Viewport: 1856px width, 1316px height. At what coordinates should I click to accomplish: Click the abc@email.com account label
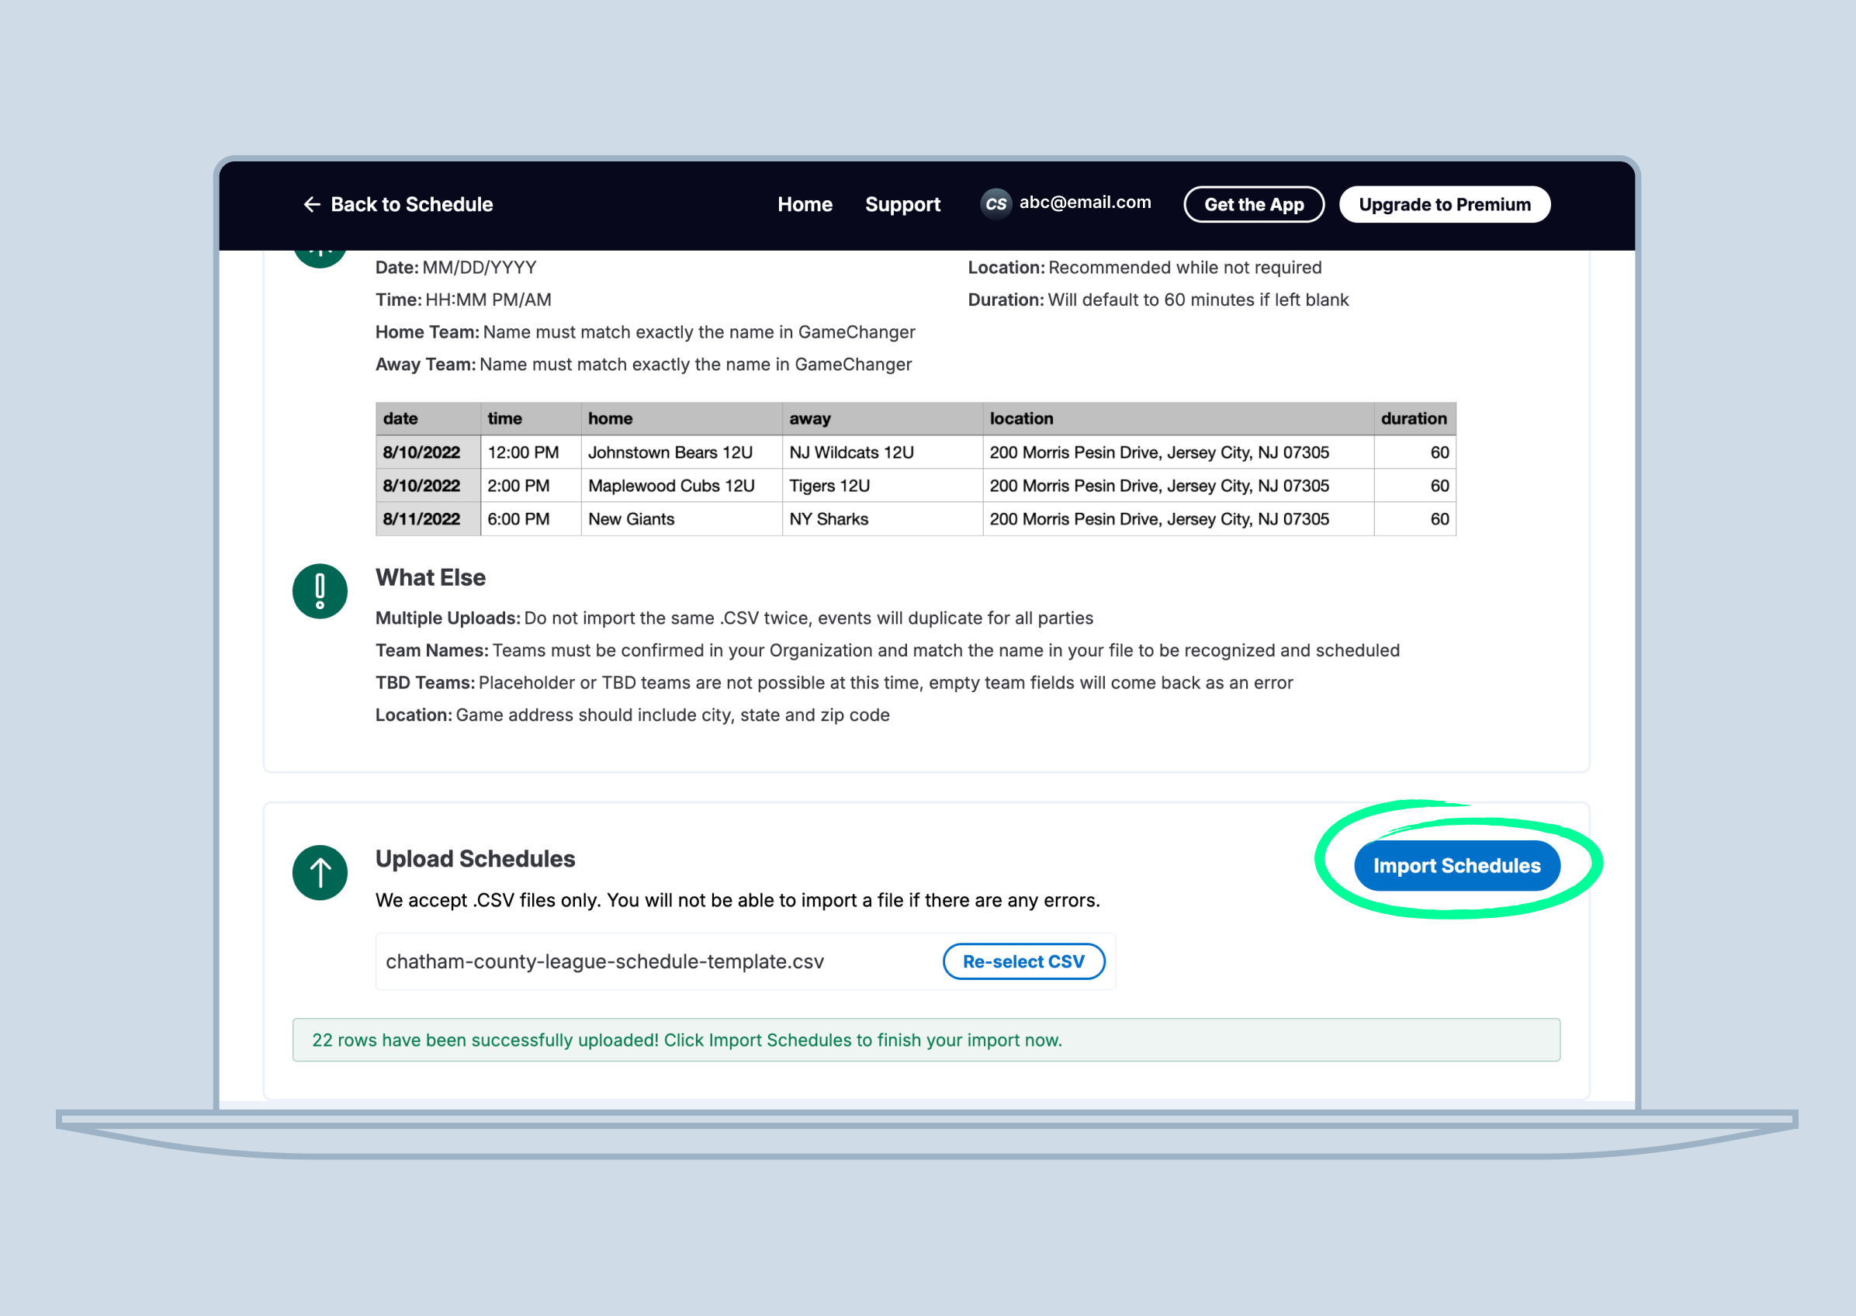pyautogui.click(x=1085, y=203)
